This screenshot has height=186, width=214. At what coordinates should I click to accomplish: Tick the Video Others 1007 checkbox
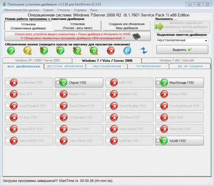pos(57,141)
